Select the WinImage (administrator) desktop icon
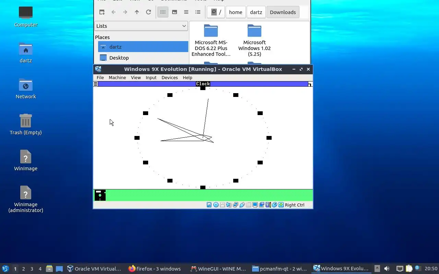 (26, 199)
